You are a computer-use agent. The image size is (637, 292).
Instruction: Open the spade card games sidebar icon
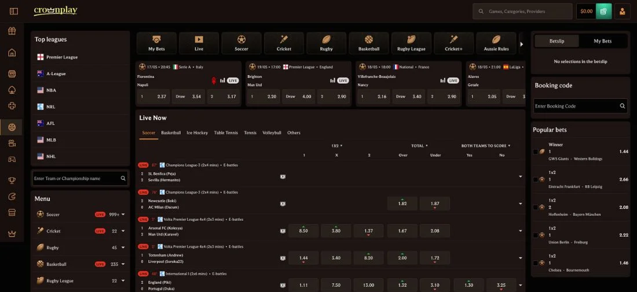coord(12,90)
